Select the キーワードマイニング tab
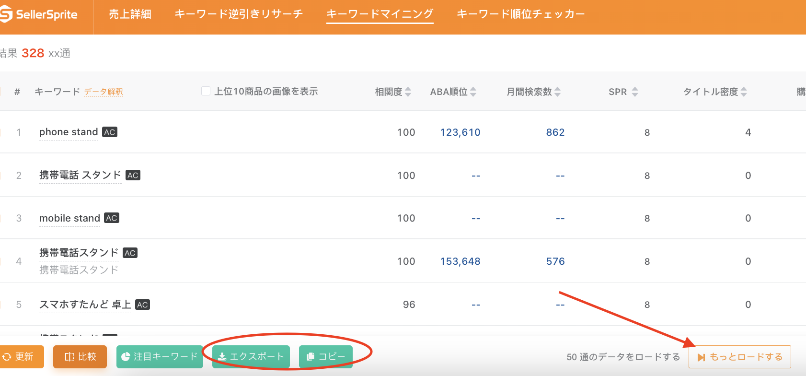 click(380, 14)
